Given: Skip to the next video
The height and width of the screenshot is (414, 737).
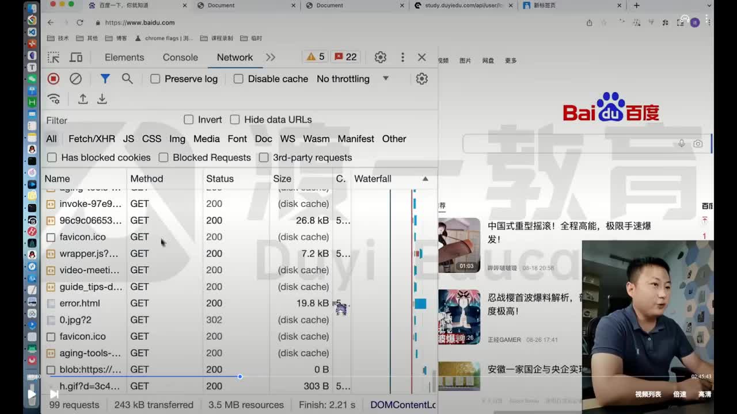Looking at the screenshot, I should tap(54, 394).
